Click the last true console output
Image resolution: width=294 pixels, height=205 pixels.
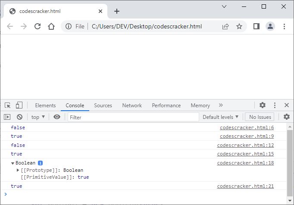[16, 186]
